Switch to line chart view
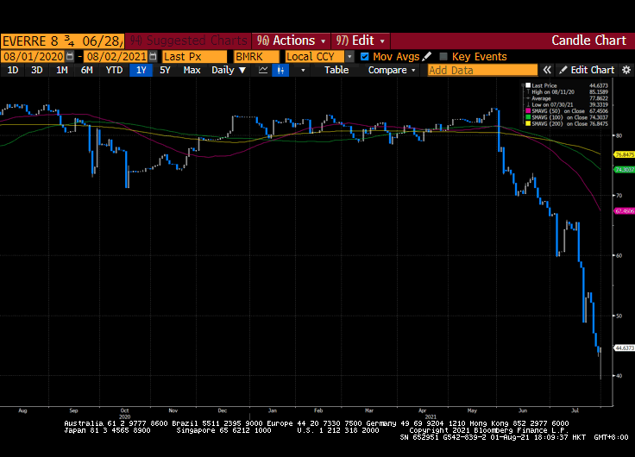The image size is (635, 457). pyautogui.click(x=263, y=70)
